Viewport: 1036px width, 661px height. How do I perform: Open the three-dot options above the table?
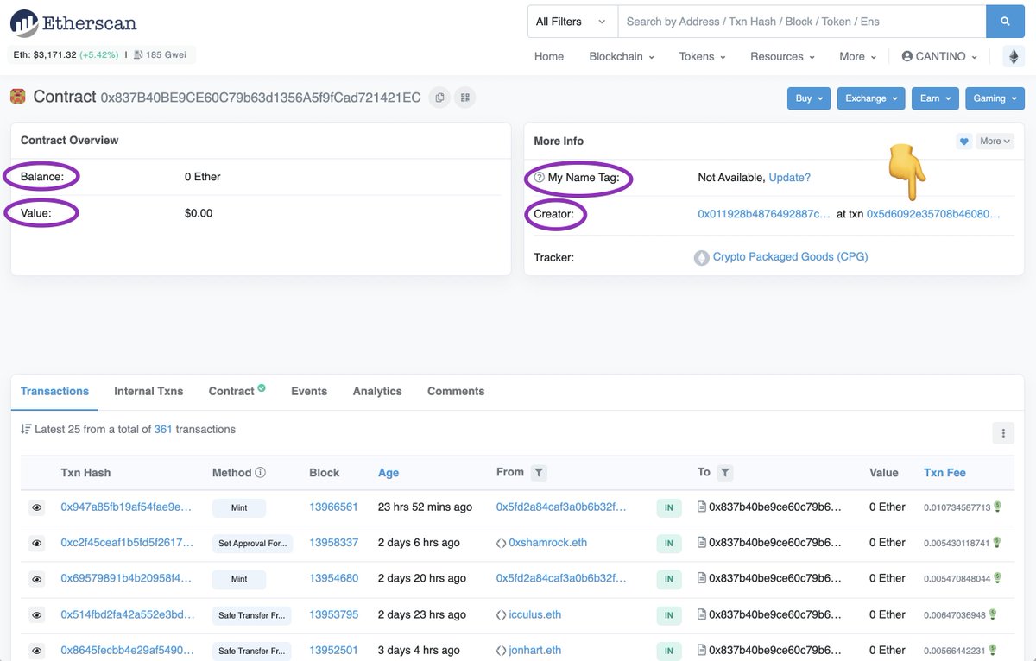click(1002, 433)
